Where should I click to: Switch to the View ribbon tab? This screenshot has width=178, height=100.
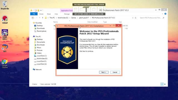(56, 14)
